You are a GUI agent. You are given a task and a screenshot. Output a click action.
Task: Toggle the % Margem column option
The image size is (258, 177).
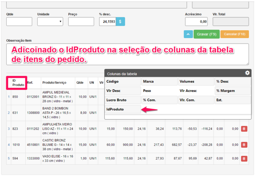232,91
